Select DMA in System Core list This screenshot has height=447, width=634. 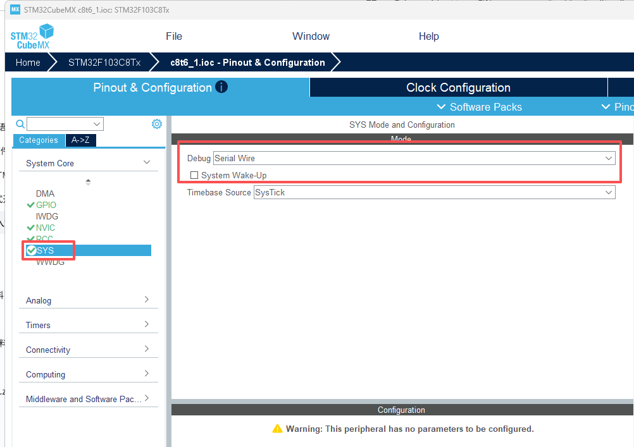(45, 193)
